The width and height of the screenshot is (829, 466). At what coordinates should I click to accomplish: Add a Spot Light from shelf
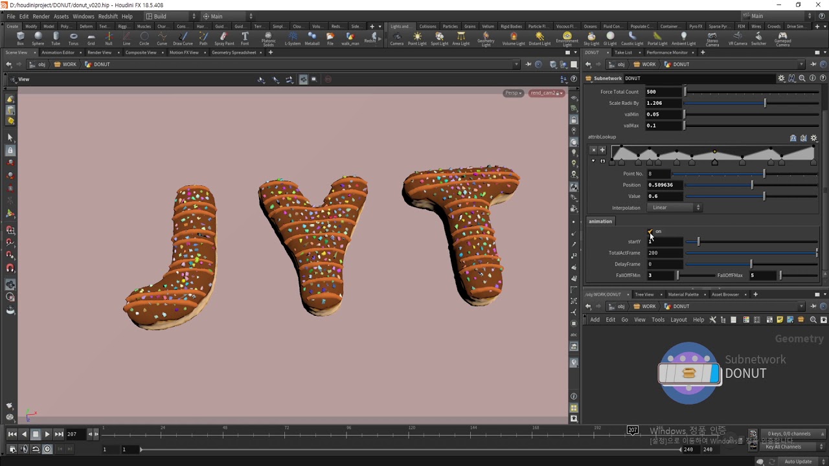point(439,39)
